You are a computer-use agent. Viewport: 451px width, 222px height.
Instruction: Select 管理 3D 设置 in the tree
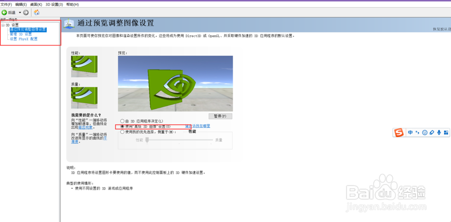click(21, 34)
